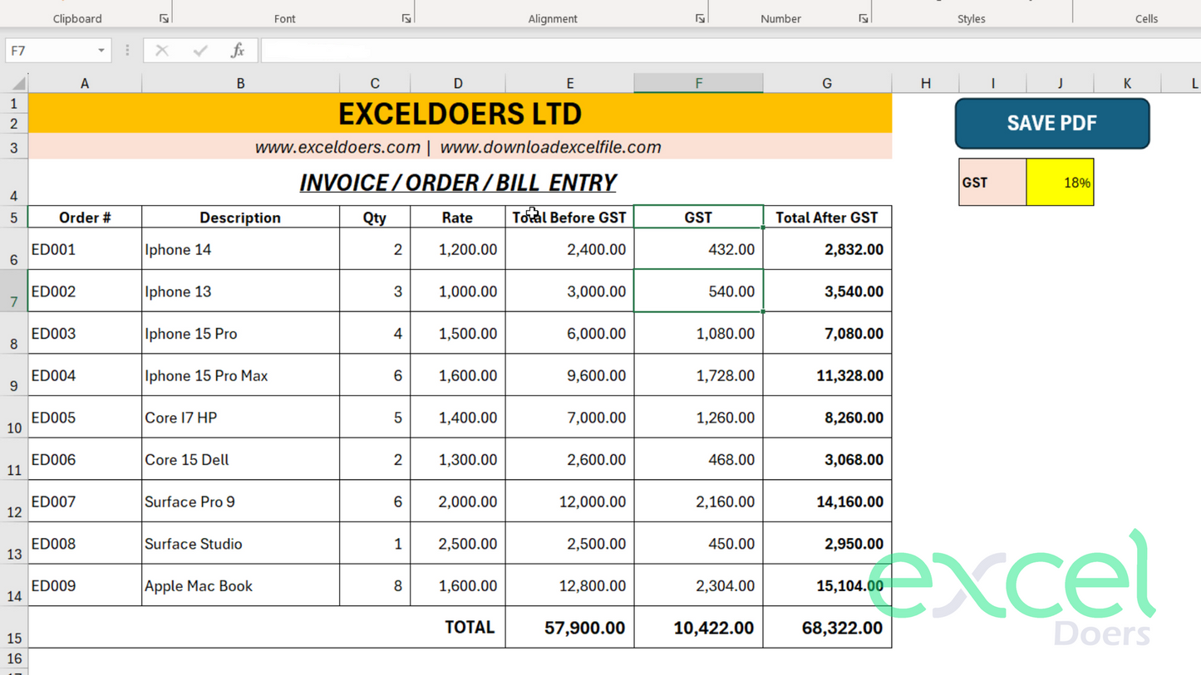Viewport: 1201px width, 675px height.
Task: Open the Clipboard group dialog launcher
Action: click(x=164, y=18)
